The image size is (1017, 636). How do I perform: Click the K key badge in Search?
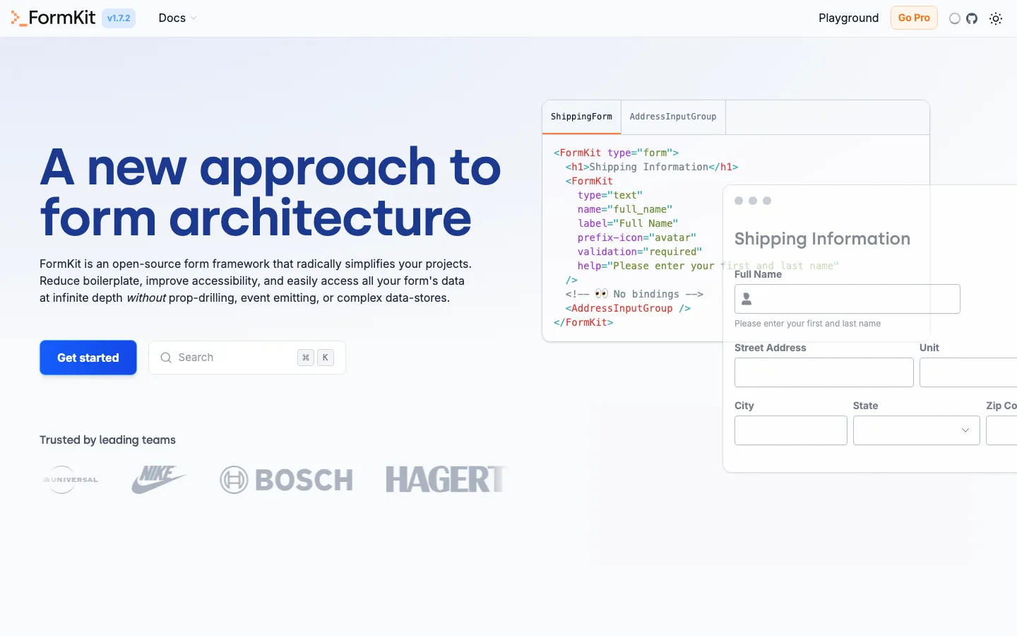tap(325, 358)
